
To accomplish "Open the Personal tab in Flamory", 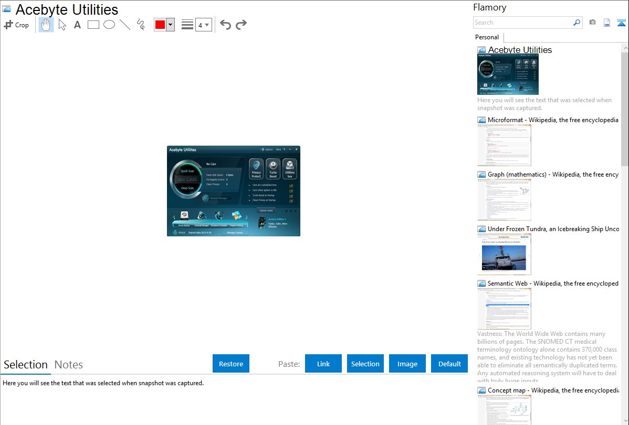I will [487, 37].
